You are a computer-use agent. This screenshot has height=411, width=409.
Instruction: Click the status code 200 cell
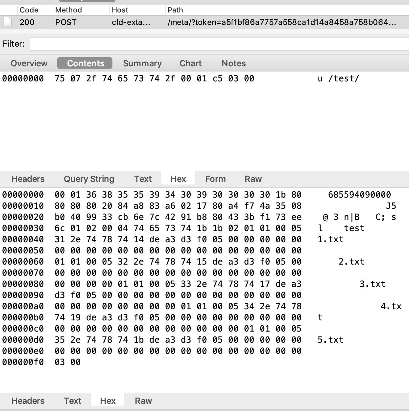point(27,22)
